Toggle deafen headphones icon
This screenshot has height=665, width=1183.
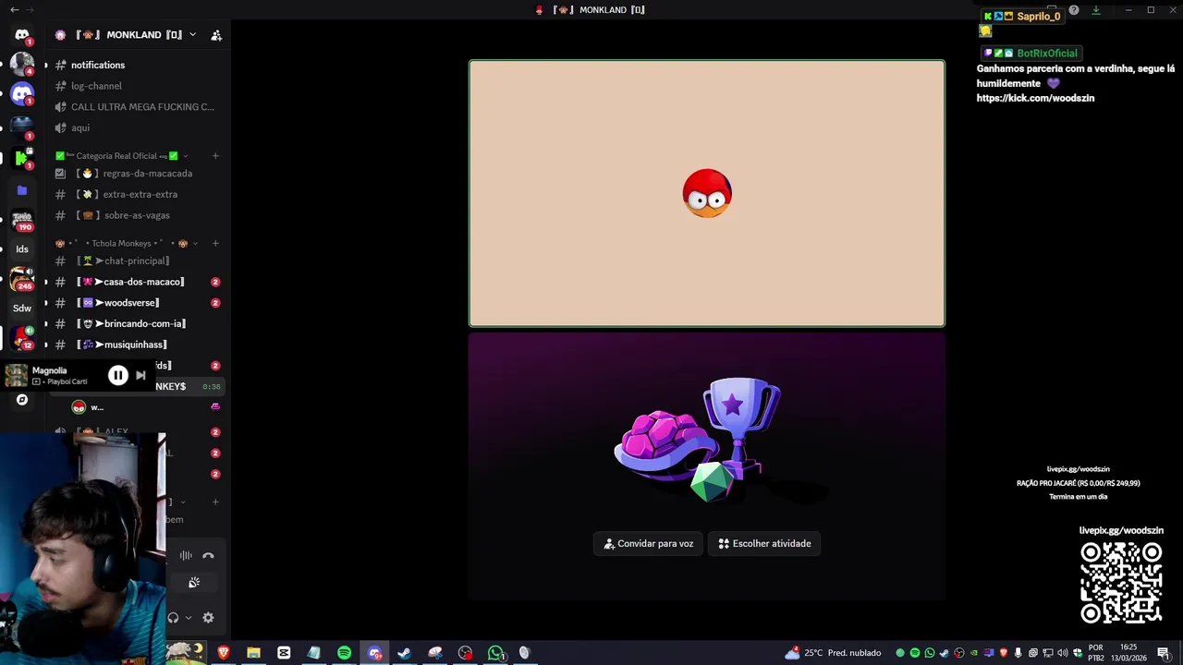pos(173,618)
